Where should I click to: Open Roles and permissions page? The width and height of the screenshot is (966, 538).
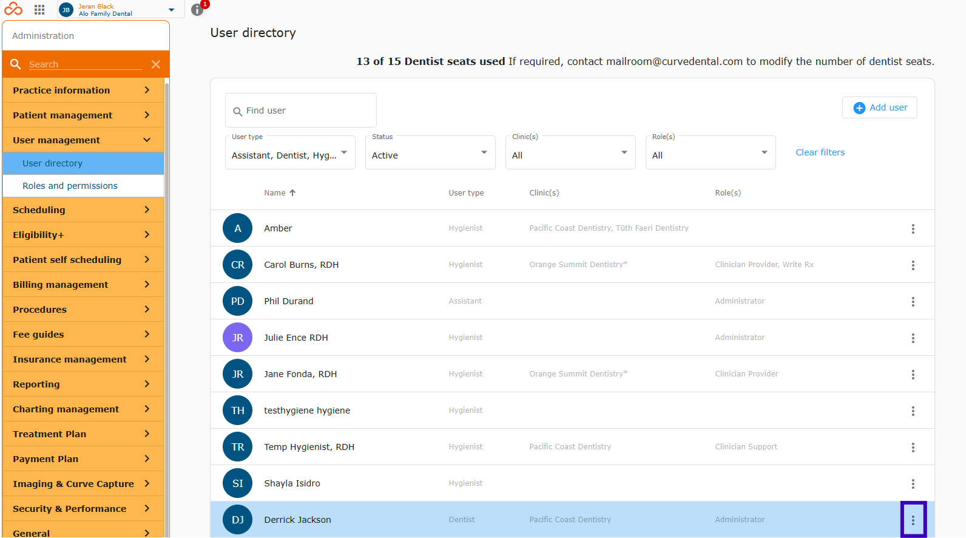coord(83,186)
